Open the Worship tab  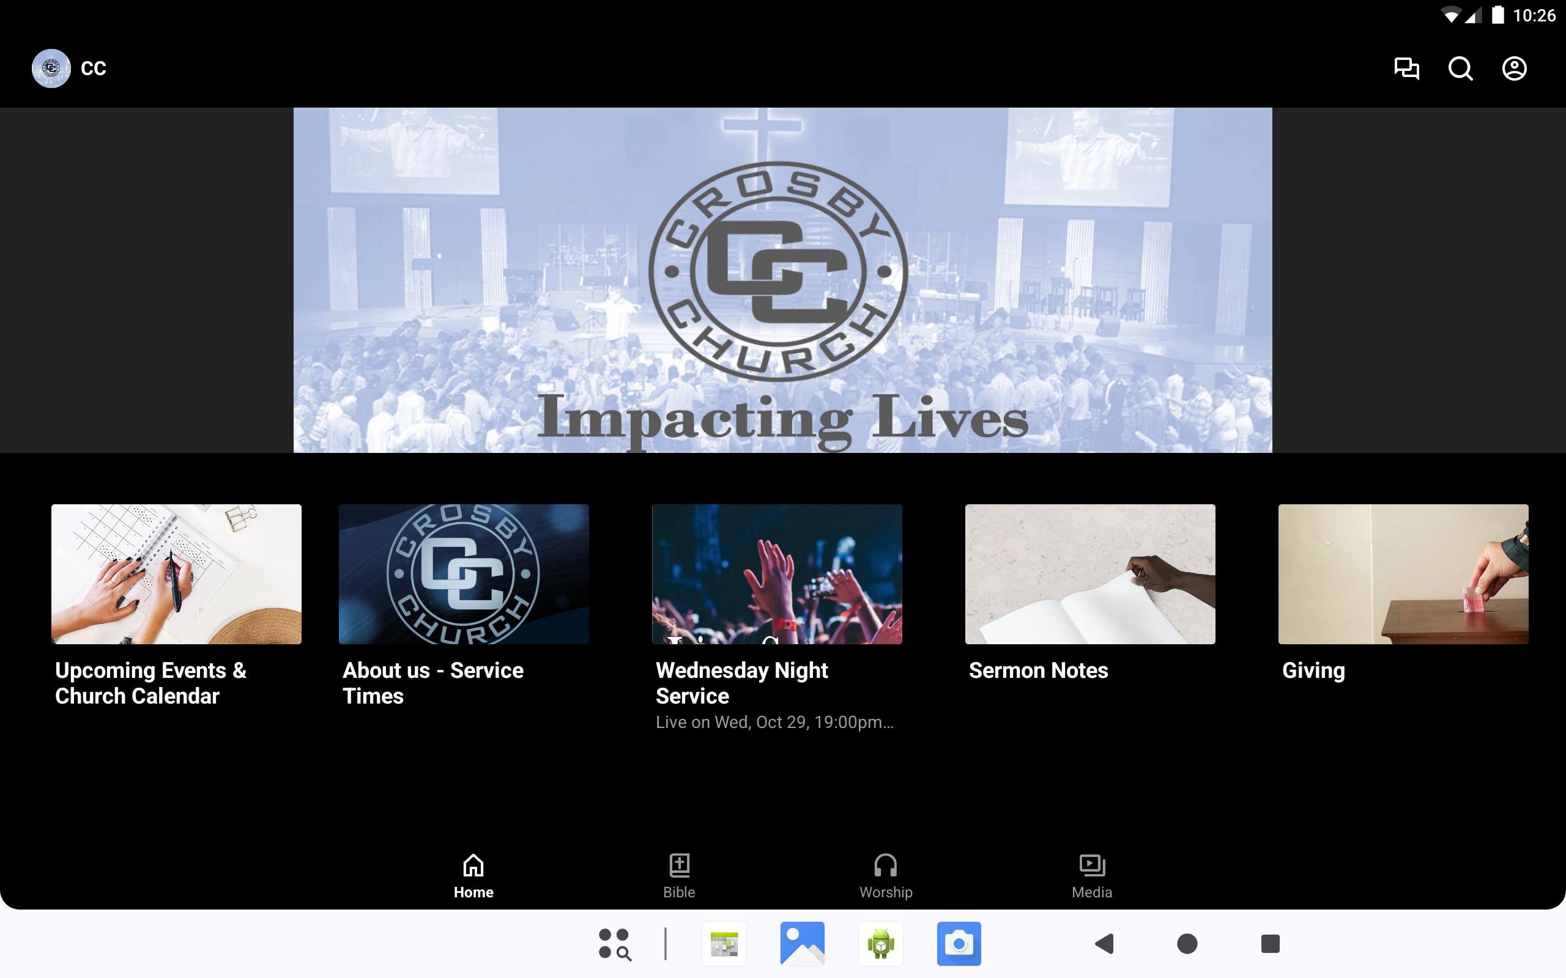point(885,875)
